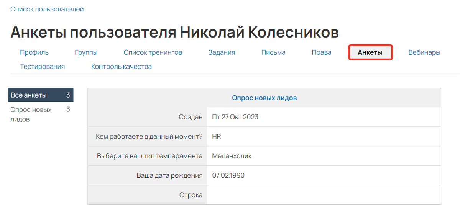Click the Строка row label
This screenshot has width=460, height=209.
point(191,195)
